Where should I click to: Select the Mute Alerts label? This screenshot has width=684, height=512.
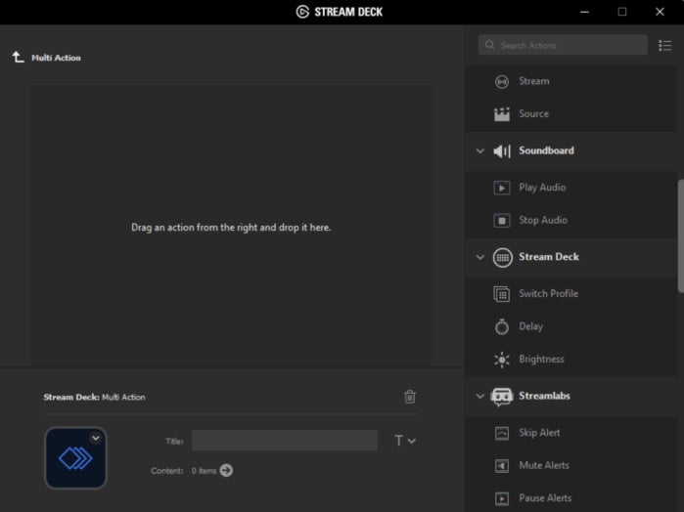tap(544, 466)
